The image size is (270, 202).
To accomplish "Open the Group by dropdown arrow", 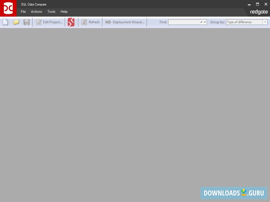I will (x=265, y=22).
